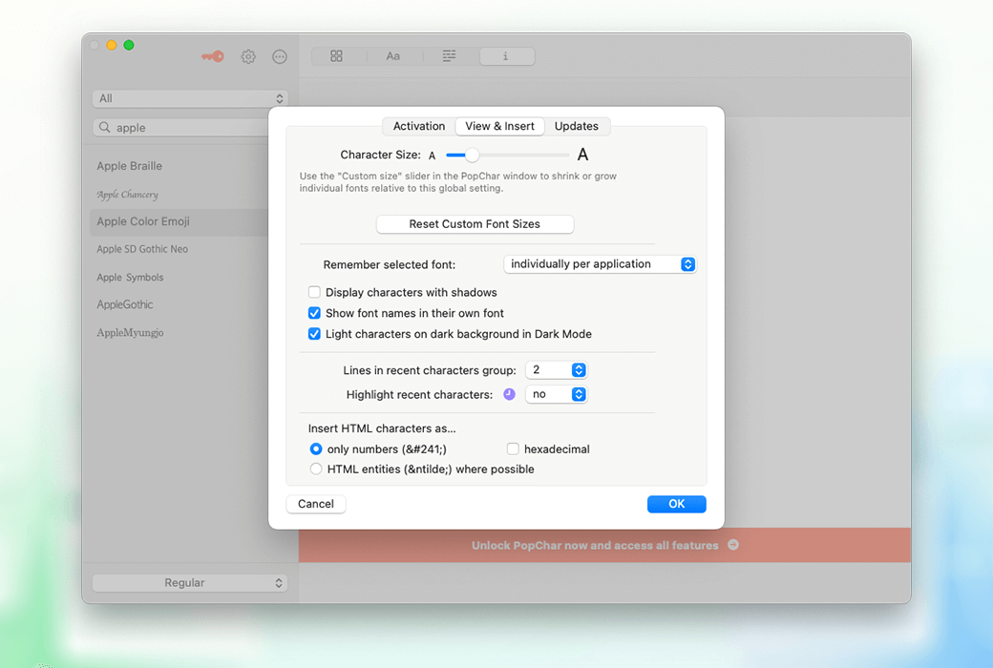Expand Lines in recent characters dropdown
This screenshot has height=668, width=993.
(556, 370)
